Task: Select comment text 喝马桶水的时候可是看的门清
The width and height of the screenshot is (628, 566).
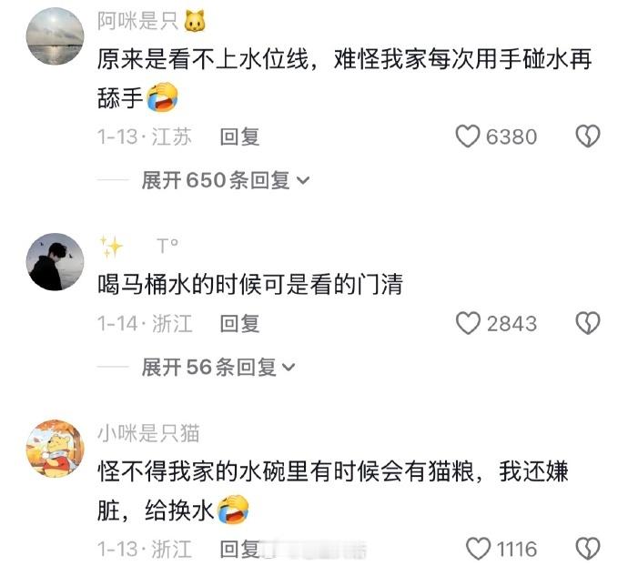Action: pos(250,285)
